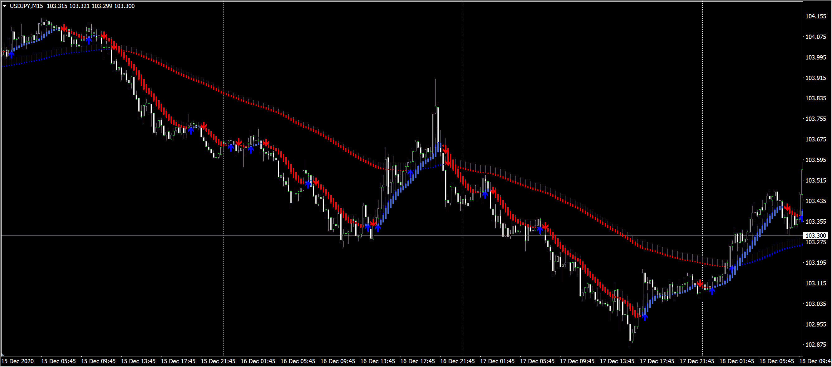Viewport: 832px width, 367px height.
Task: Click the 104.155 label on the price scale
Action: point(815,16)
